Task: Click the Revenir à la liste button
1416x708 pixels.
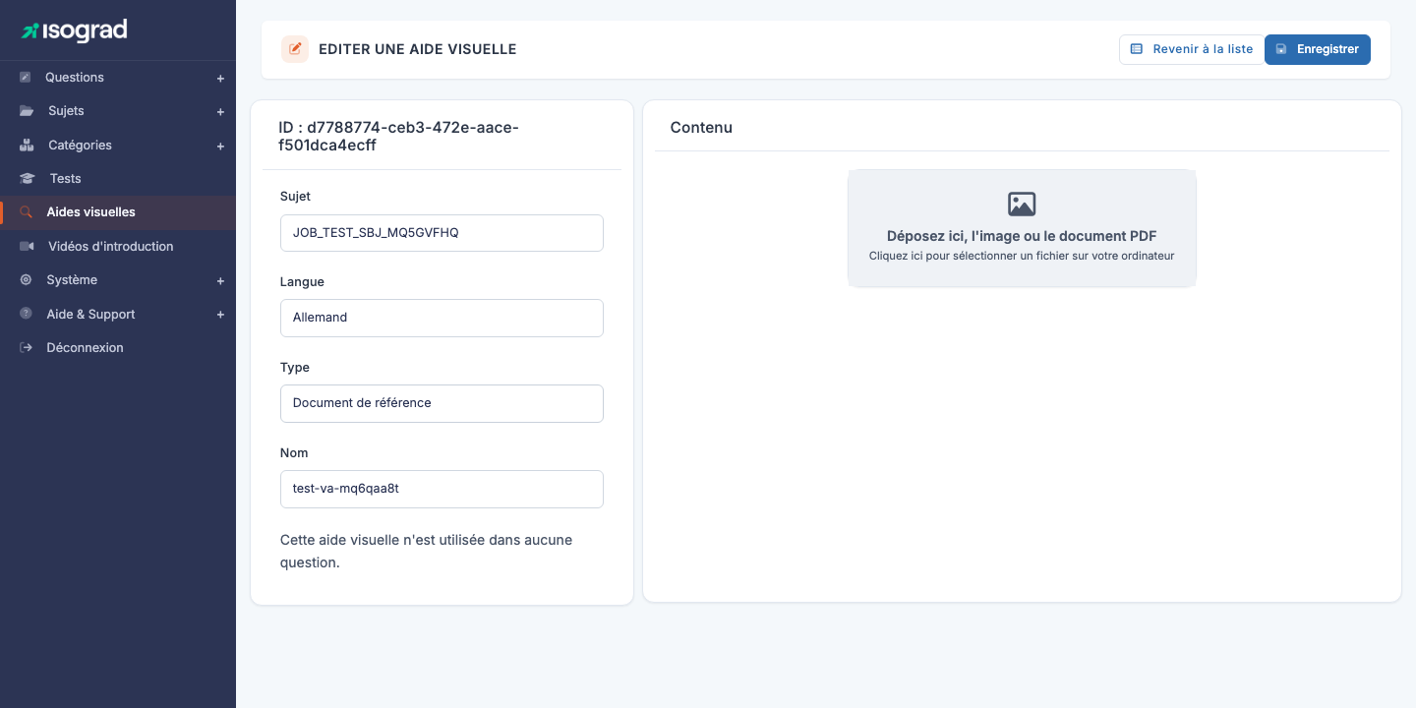Action: [1192, 49]
